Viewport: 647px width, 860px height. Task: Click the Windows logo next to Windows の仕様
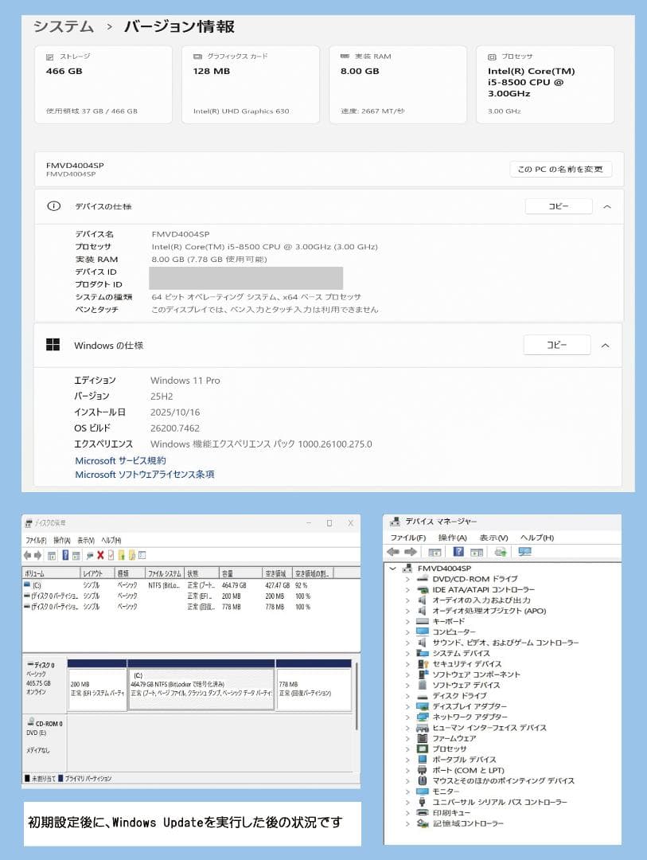[53, 344]
